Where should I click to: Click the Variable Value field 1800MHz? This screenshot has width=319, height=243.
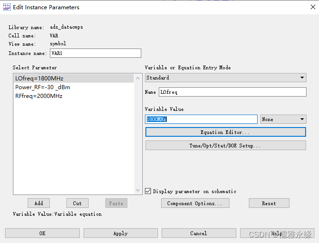[201, 119]
